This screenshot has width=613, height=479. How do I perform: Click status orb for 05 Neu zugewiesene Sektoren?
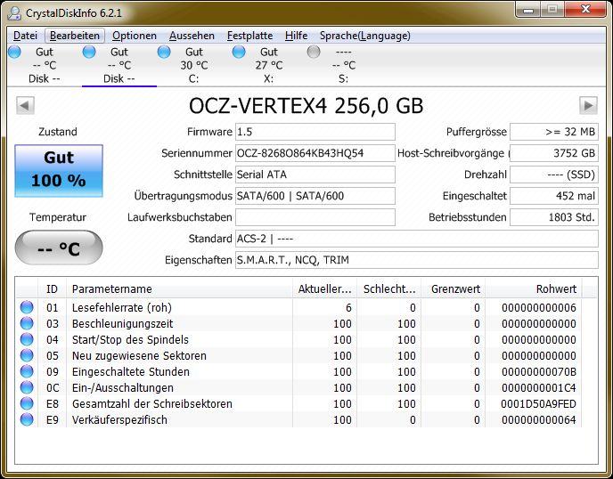(27, 355)
